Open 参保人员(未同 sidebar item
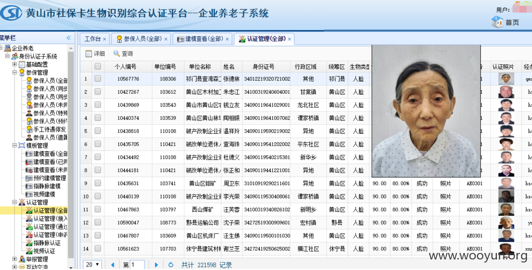This screenshot has width=532, height=270. pos(47,105)
